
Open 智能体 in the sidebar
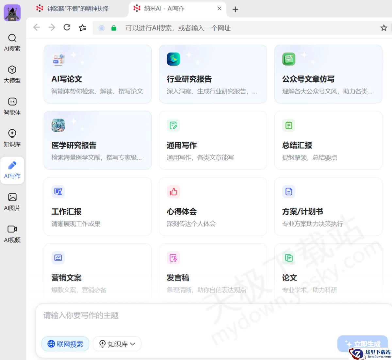tap(12, 106)
